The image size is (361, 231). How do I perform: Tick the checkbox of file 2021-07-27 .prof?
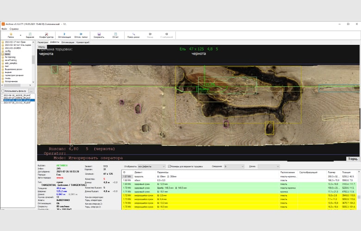pos(2,97)
